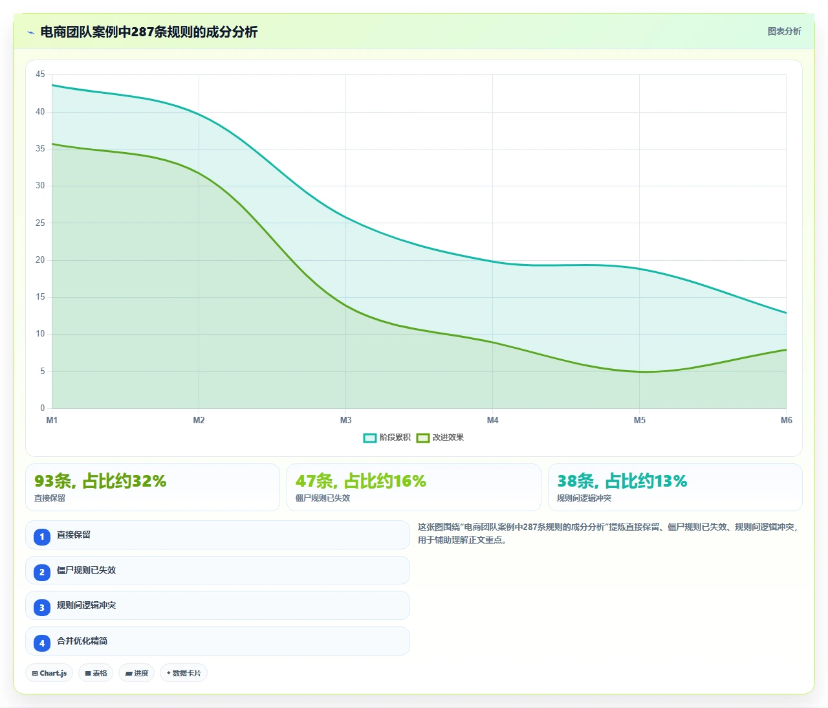
Task: Select the 数据卡片 tag chip
Action: click(184, 673)
